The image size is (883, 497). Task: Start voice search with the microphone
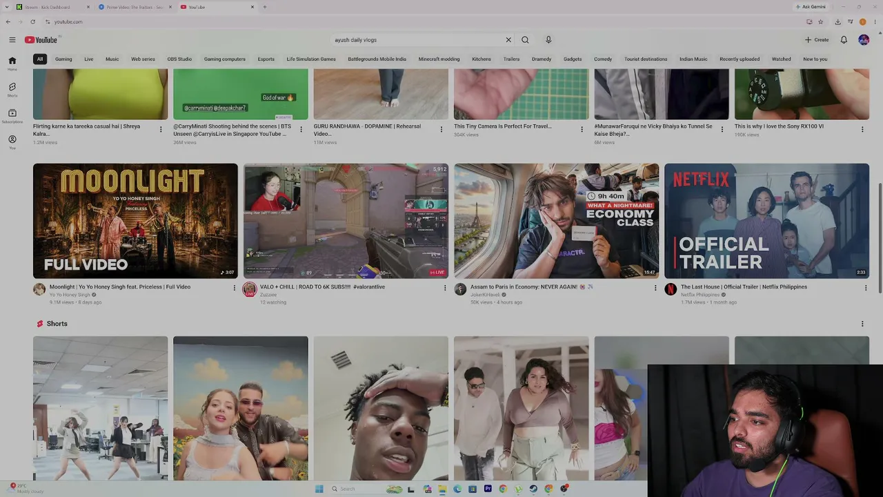pos(548,40)
